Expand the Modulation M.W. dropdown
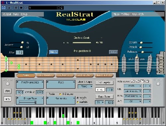Screen dimensions: 166x126 coord(133,96)
